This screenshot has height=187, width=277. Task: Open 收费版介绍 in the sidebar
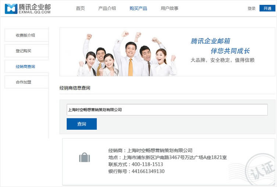pyautogui.click(x=26, y=35)
